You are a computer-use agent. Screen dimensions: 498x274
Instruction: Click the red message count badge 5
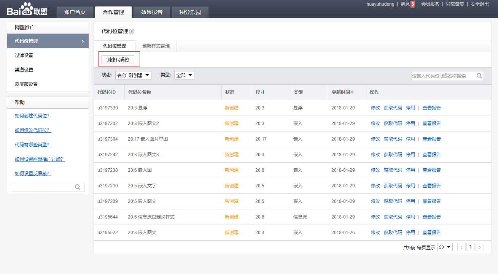coord(412,4)
